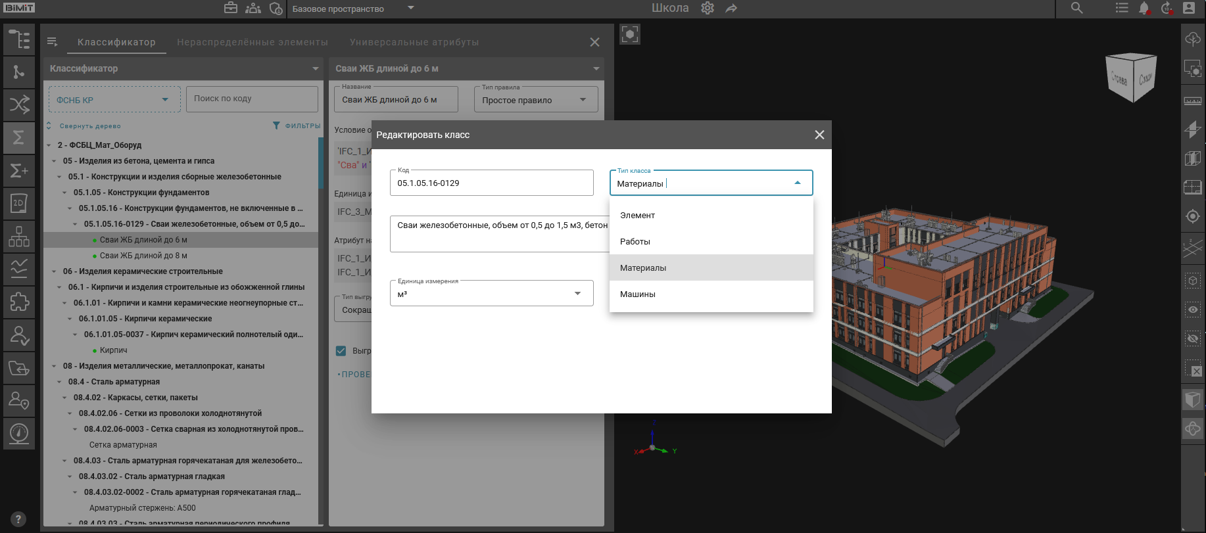Open the user account icon
Image resolution: width=1206 pixels, height=533 pixels.
tap(1189, 8)
